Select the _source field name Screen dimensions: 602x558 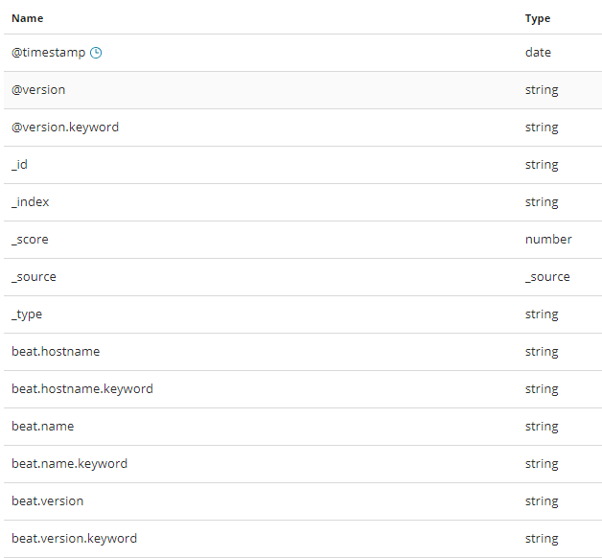(x=34, y=277)
